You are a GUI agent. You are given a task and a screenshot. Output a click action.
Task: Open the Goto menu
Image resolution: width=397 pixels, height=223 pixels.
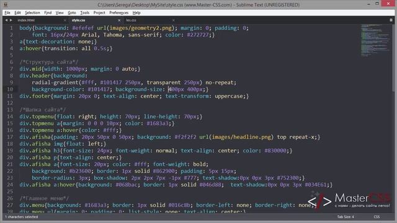[72, 12]
